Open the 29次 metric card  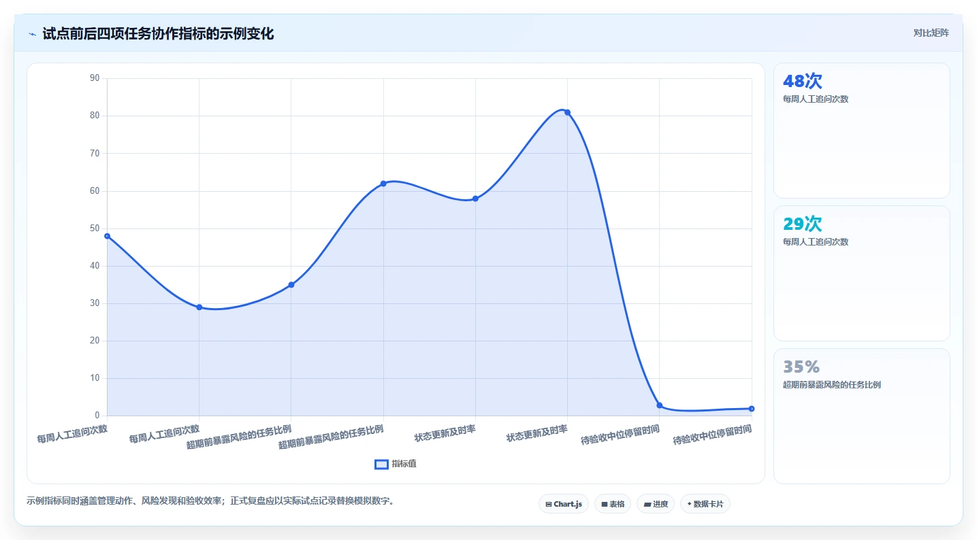[862, 273]
